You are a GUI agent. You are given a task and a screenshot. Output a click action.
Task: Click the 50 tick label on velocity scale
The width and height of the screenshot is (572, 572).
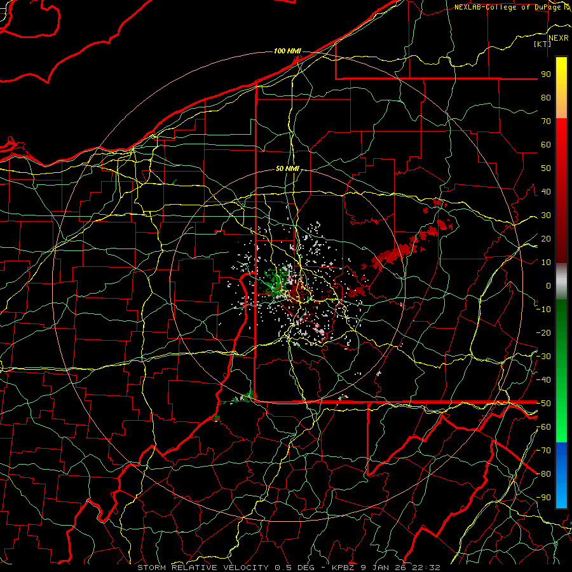tap(546, 168)
